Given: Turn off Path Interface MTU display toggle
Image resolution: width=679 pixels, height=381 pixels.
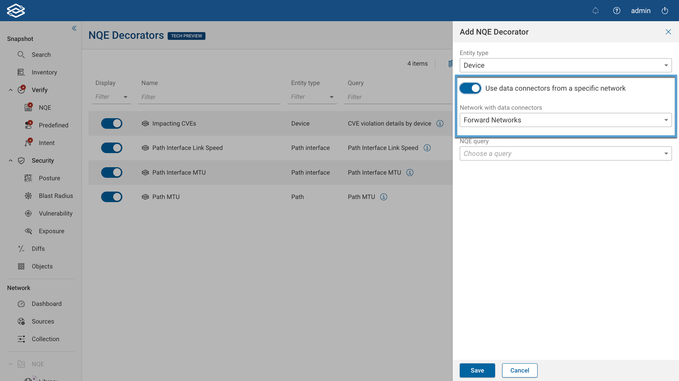Looking at the screenshot, I should (112, 173).
